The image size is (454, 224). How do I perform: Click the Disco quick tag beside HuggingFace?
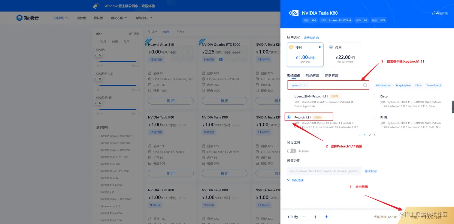(418, 85)
